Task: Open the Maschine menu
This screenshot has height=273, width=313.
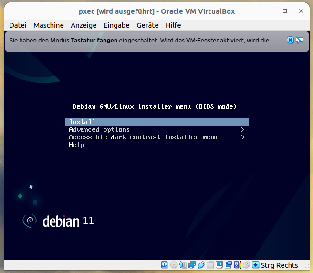Action: [49, 25]
